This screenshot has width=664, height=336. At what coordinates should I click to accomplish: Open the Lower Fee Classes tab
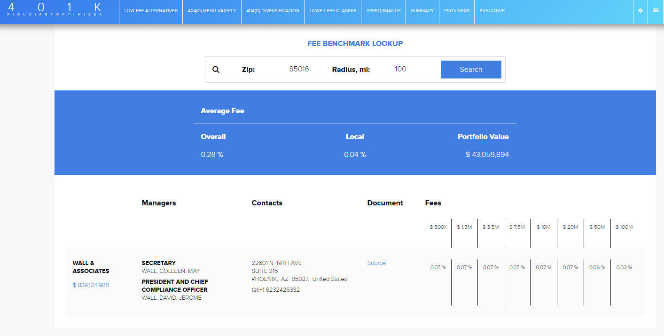[x=333, y=11]
